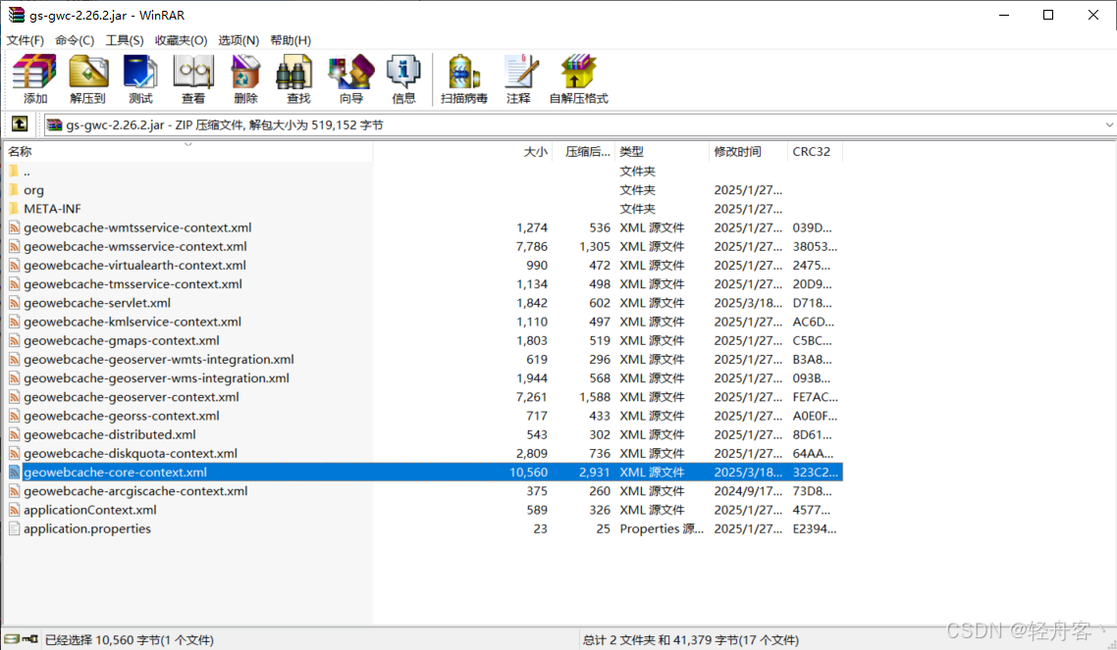Image resolution: width=1117 pixels, height=650 pixels.
Task: Select the META-INF folder row
Action: 424,209
